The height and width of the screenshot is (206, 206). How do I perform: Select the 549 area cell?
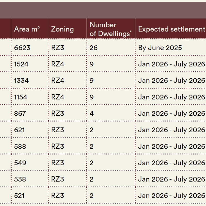pyautogui.click(x=20, y=163)
